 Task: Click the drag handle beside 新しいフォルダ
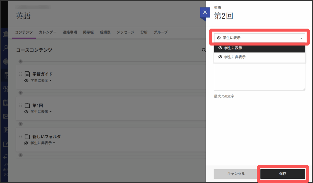point(20,137)
